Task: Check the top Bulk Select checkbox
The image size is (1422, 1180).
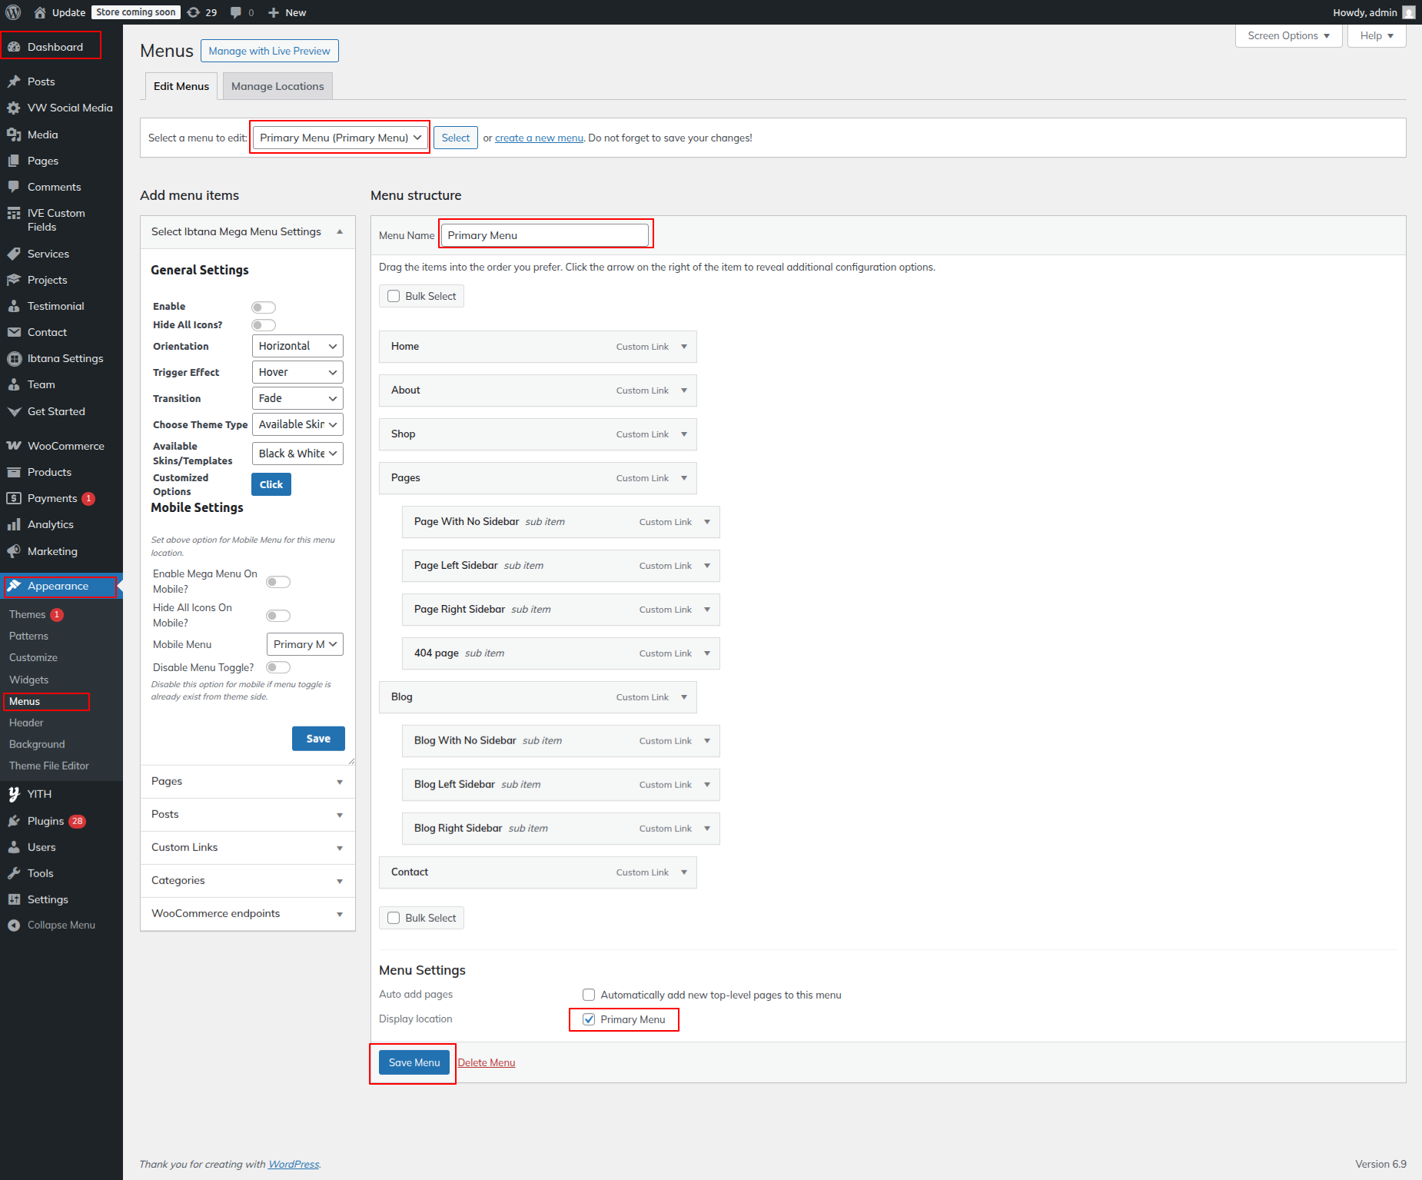Action: pos(394,297)
